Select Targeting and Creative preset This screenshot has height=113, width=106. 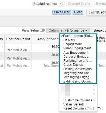[78, 73]
